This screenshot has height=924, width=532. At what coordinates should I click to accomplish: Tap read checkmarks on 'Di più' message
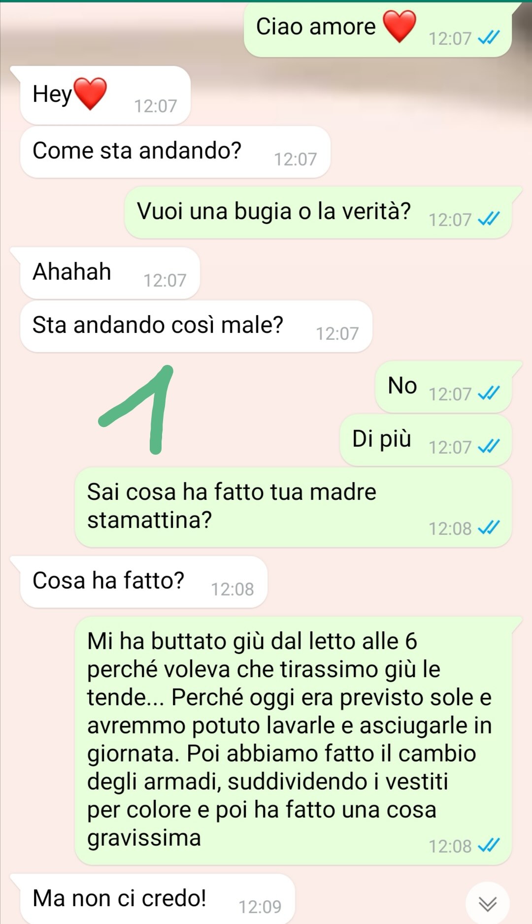tap(489, 446)
